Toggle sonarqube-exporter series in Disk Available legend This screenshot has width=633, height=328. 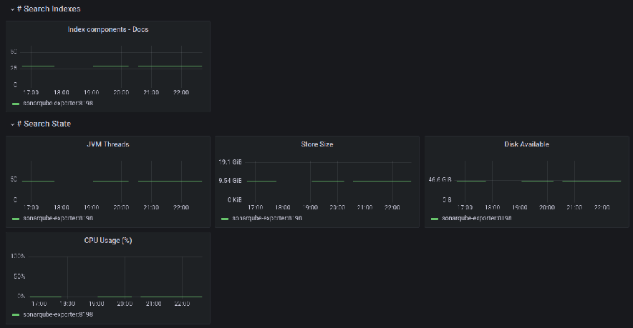[x=476, y=218]
